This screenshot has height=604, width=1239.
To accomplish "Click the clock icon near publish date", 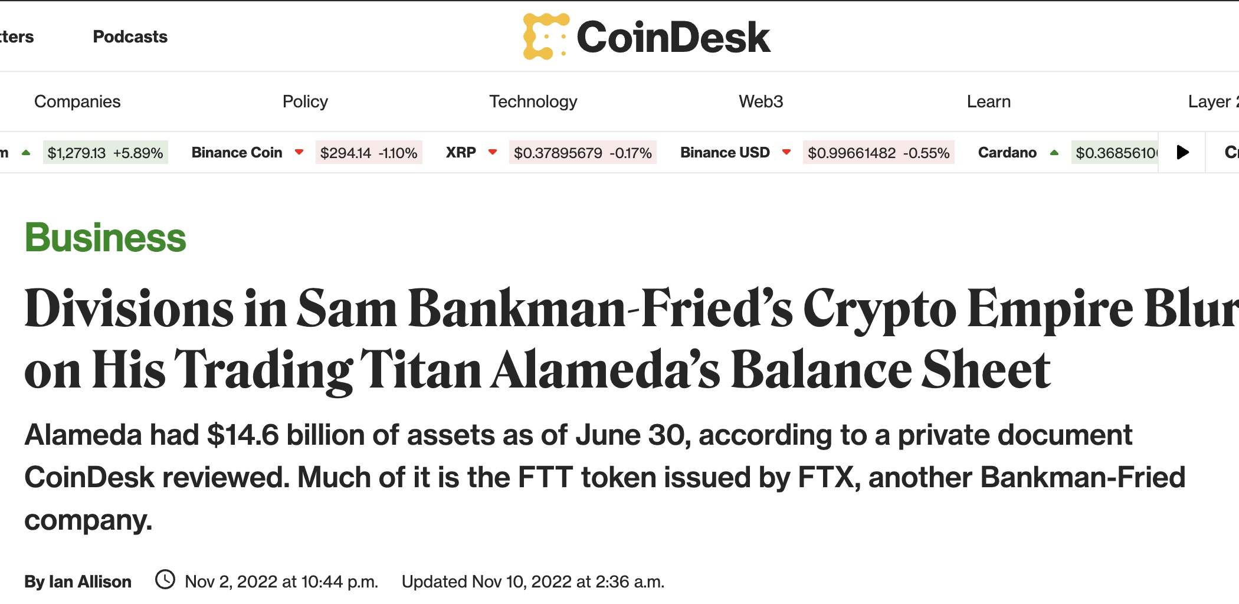I will 165,580.
